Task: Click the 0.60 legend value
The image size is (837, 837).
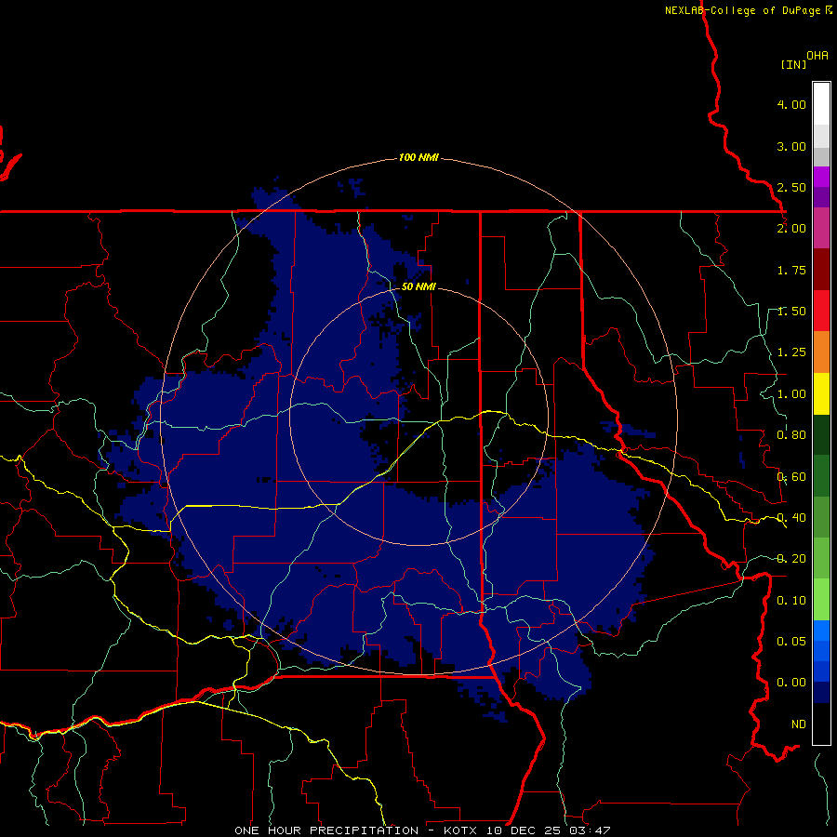Action: [791, 477]
